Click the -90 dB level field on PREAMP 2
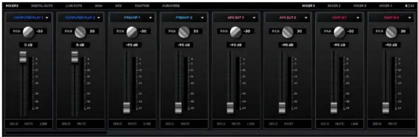The width and height of the screenshot is (418, 137). 184,45
